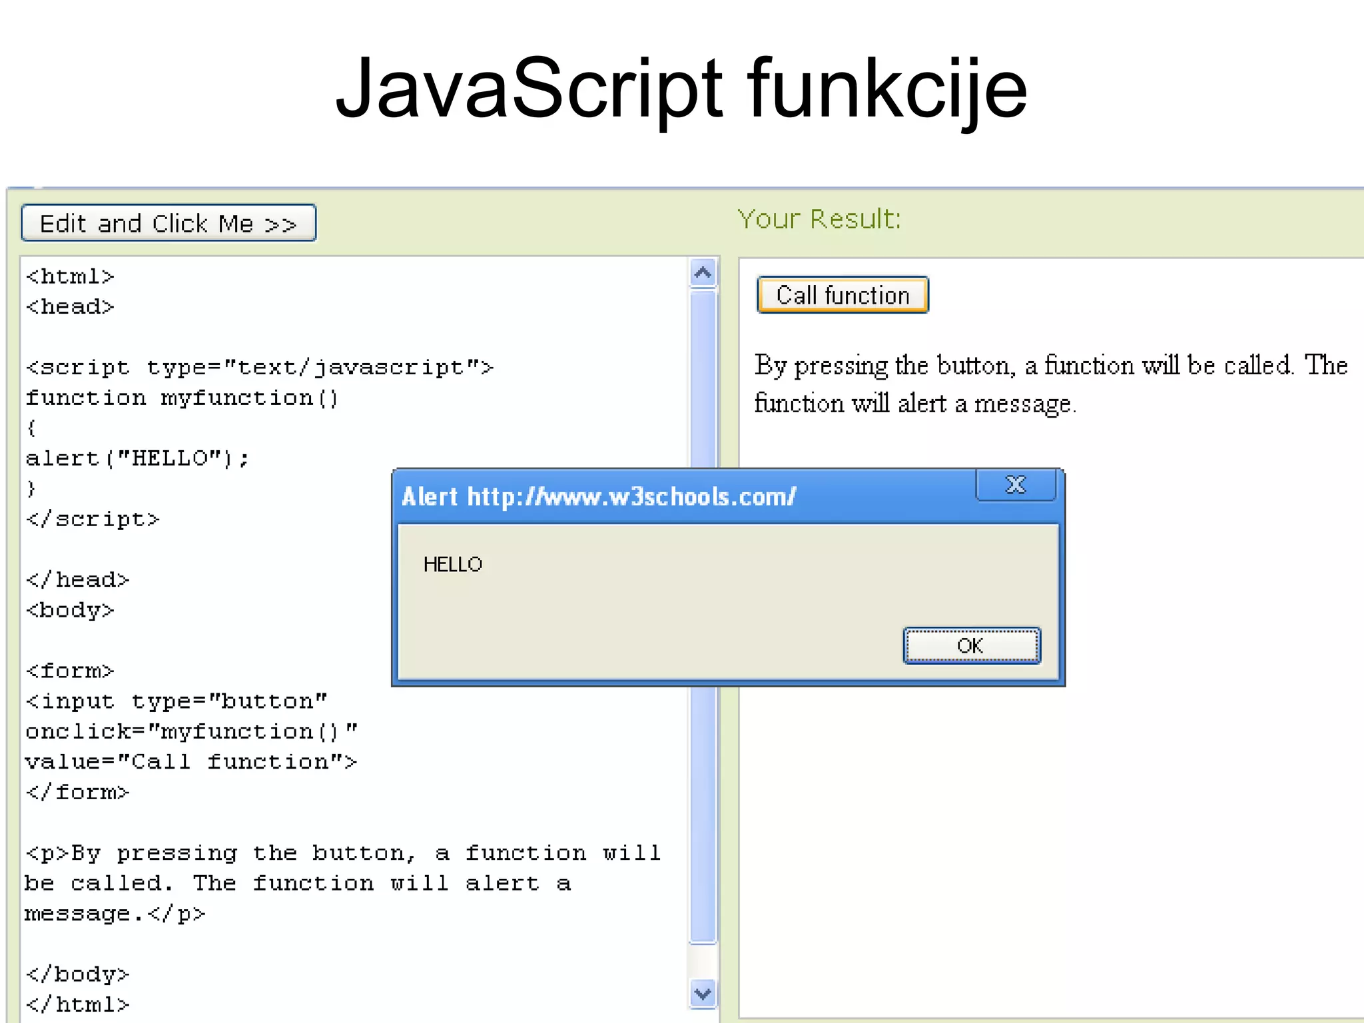
Task: Click the Call function button
Action: [843, 294]
